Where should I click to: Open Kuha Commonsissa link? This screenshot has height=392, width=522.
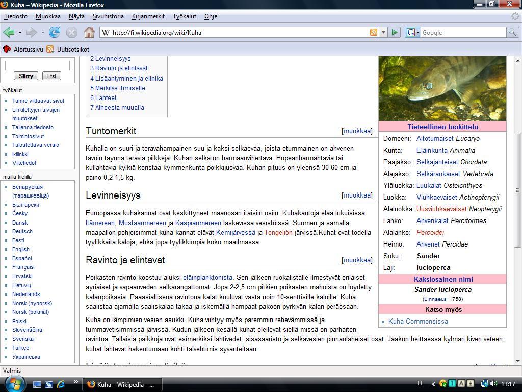(418, 322)
